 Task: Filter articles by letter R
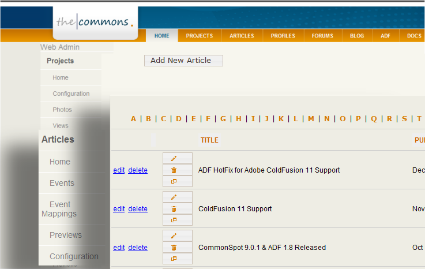[x=389, y=118]
